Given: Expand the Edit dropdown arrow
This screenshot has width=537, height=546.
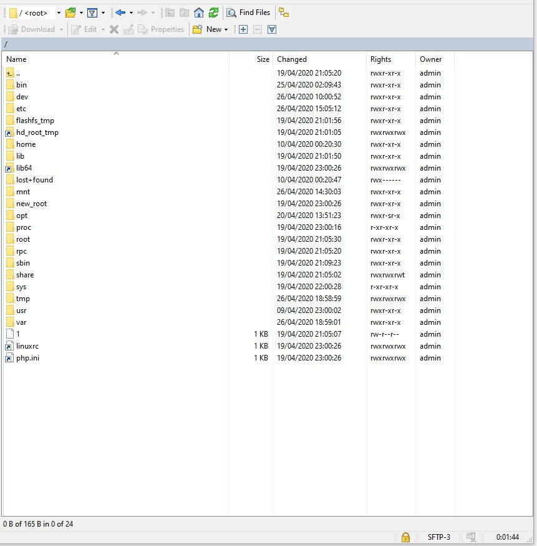Looking at the screenshot, I should tap(103, 29).
